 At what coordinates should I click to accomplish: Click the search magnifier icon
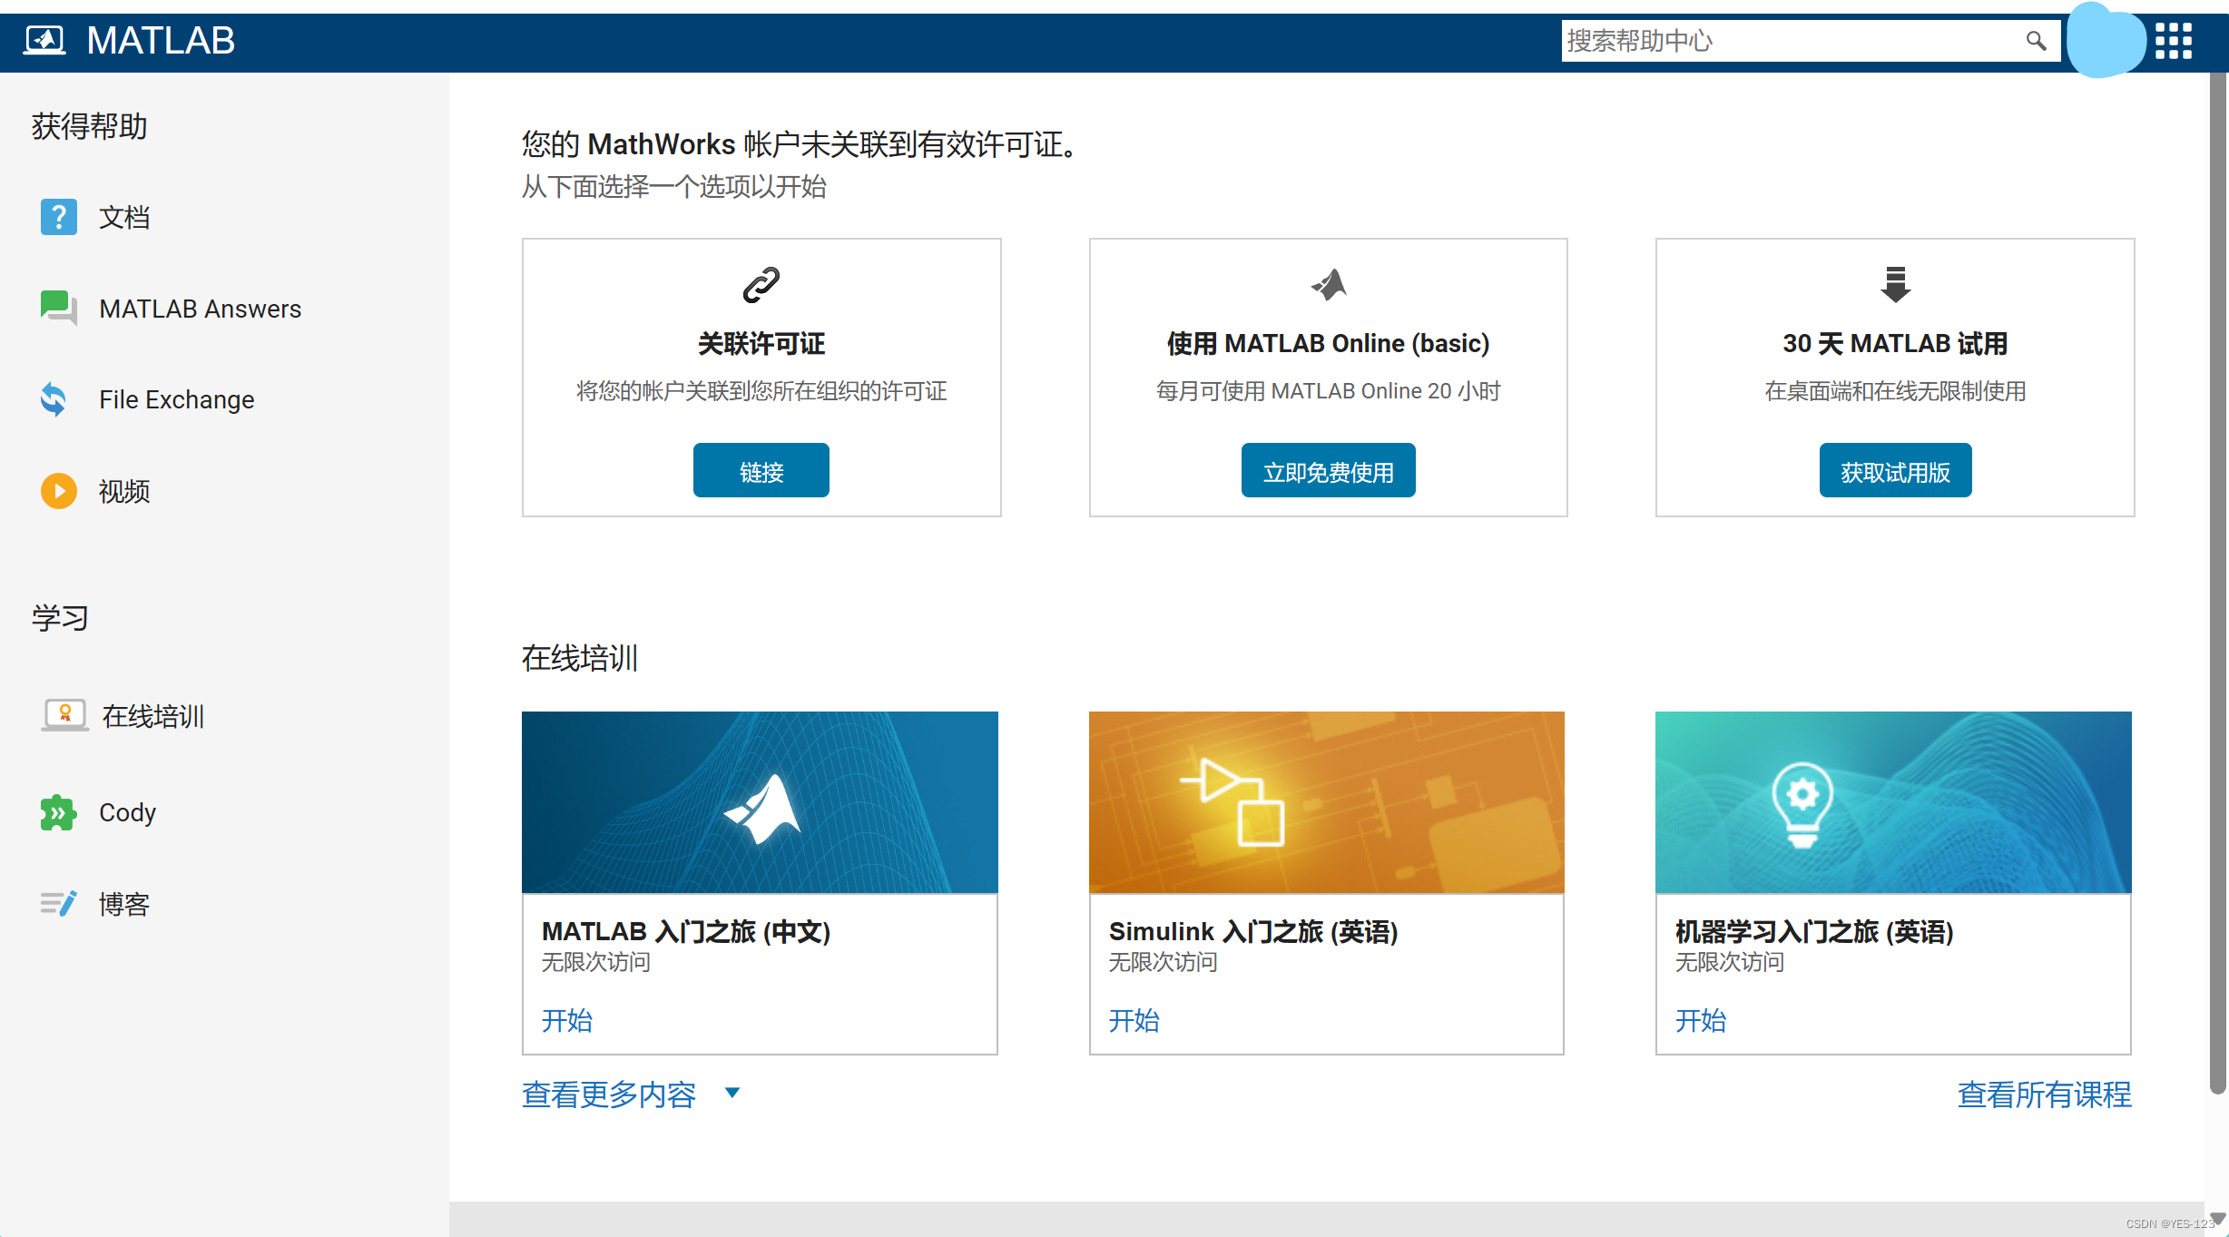point(2036,41)
